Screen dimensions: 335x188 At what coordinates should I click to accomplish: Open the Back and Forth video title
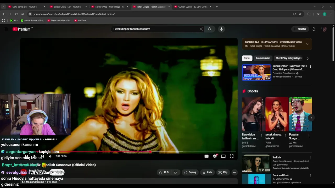(x=281, y=175)
